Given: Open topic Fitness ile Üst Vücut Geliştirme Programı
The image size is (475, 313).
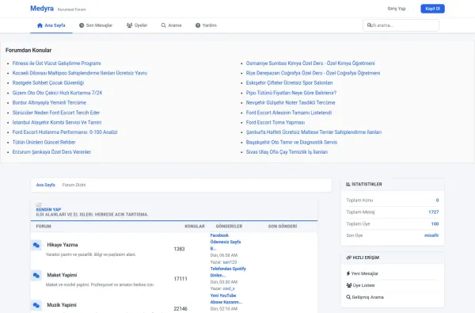Looking at the screenshot, I should pos(57,63).
